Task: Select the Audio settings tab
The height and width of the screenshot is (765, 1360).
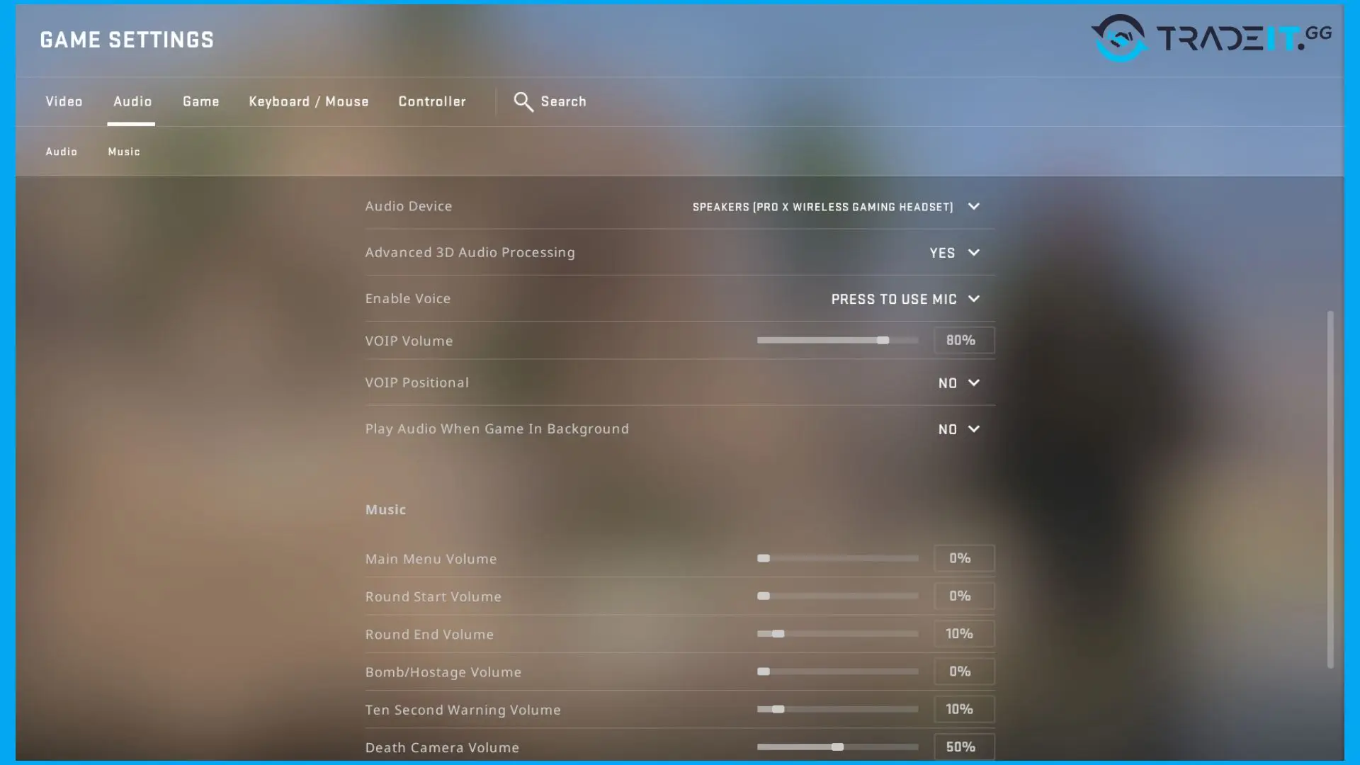Action: (132, 101)
